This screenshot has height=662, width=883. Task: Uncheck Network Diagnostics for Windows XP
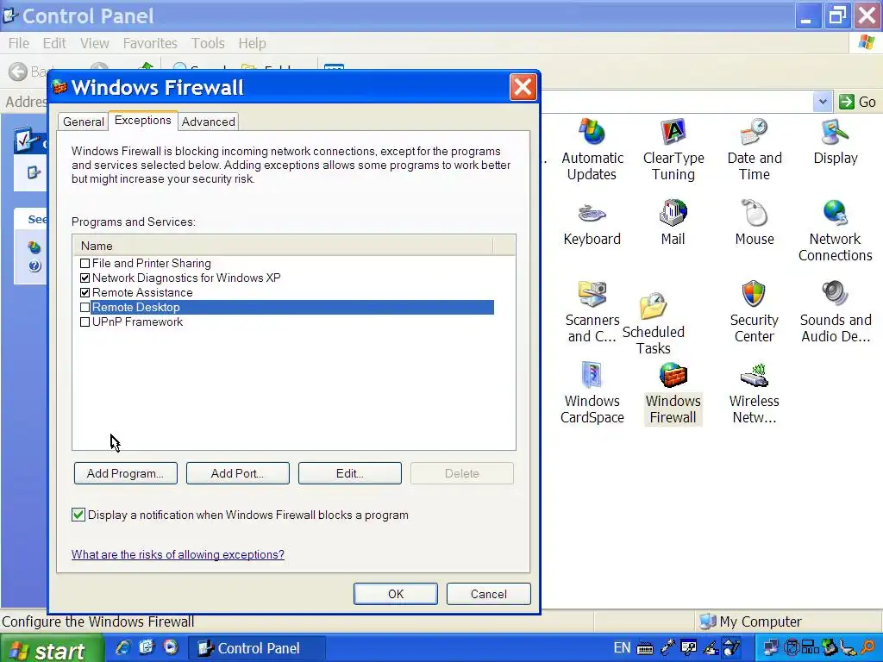[x=85, y=278]
